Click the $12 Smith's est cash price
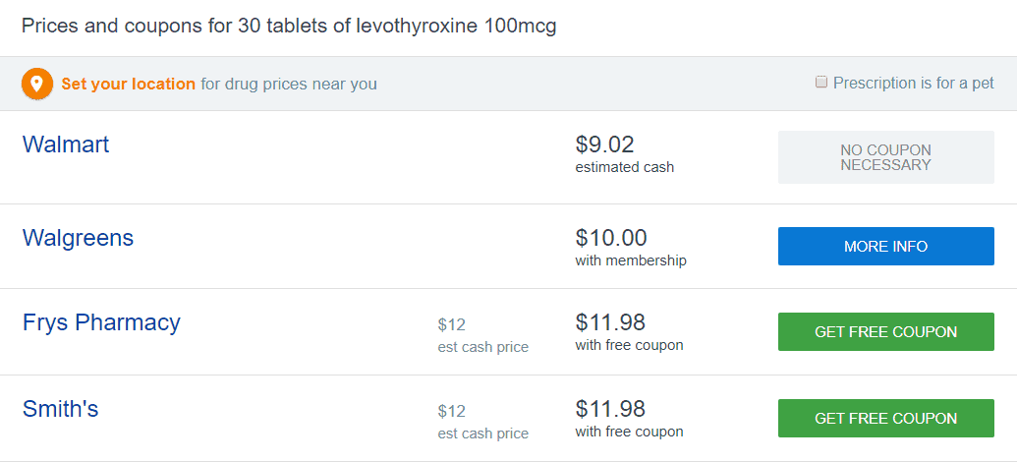Viewport: 1017px width, 462px height. coord(451,412)
